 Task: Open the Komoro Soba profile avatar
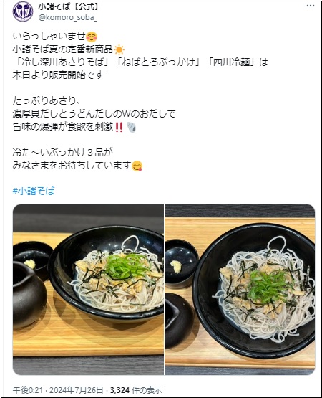[x=23, y=11]
